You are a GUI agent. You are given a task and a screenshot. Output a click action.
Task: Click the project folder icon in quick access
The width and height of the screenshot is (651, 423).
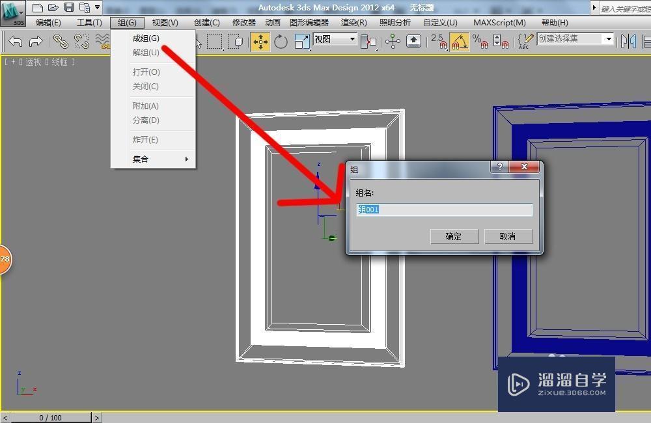(85, 7)
